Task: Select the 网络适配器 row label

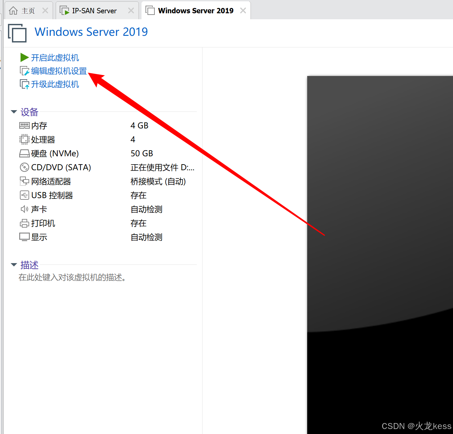Action: point(51,181)
